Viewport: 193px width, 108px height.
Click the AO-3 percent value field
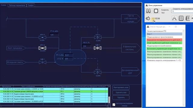point(87,46)
